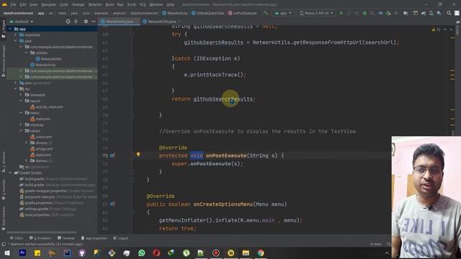Image resolution: width=461 pixels, height=259 pixels.
Task: Open Adobe Premiere Pro from the taskbar
Action: pyautogui.click(x=22, y=253)
